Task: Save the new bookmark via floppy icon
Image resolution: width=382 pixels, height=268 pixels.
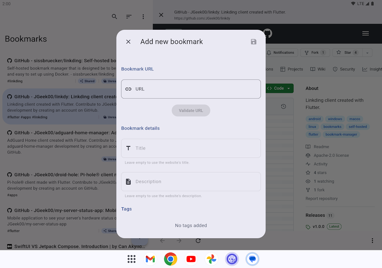Action: pos(253,42)
